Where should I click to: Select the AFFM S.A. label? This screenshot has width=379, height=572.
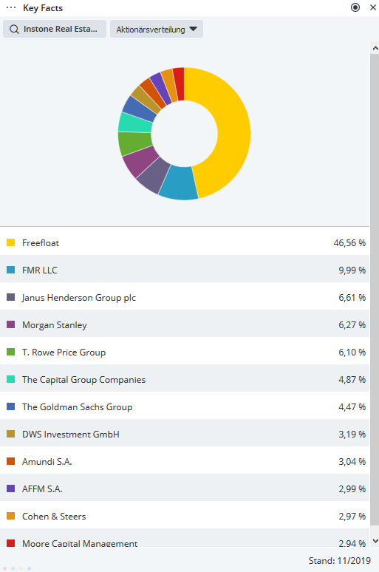click(x=42, y=489)
